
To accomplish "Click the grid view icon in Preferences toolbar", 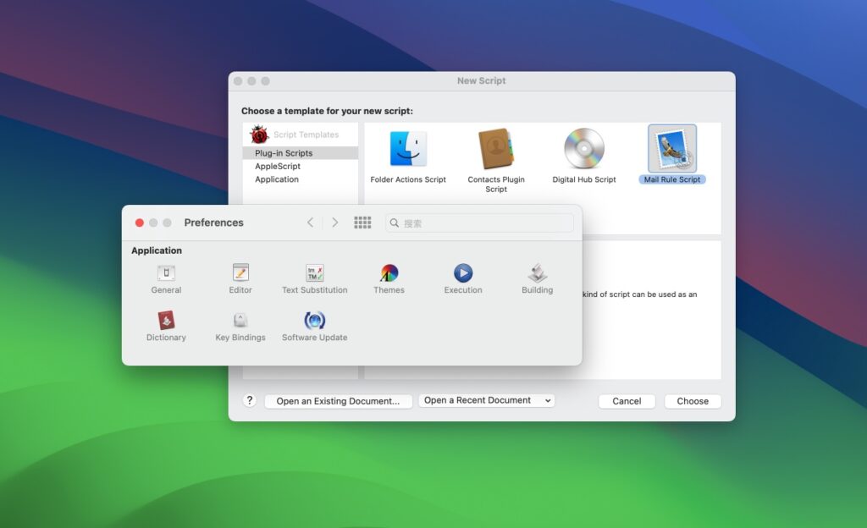I will tap(362, 223).
